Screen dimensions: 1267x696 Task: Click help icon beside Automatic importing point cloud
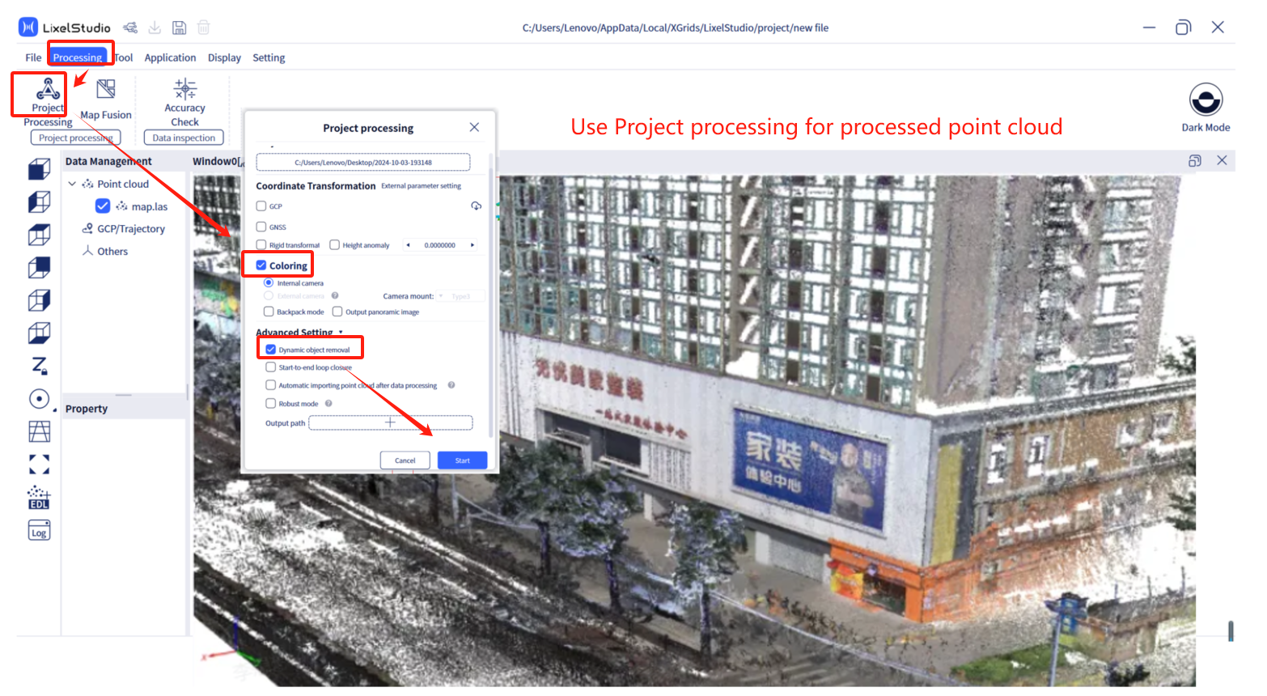(451, 385)
